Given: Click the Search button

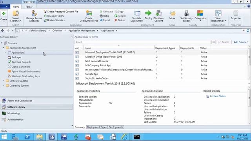Looking at the screenshot, I should point(224,42).
